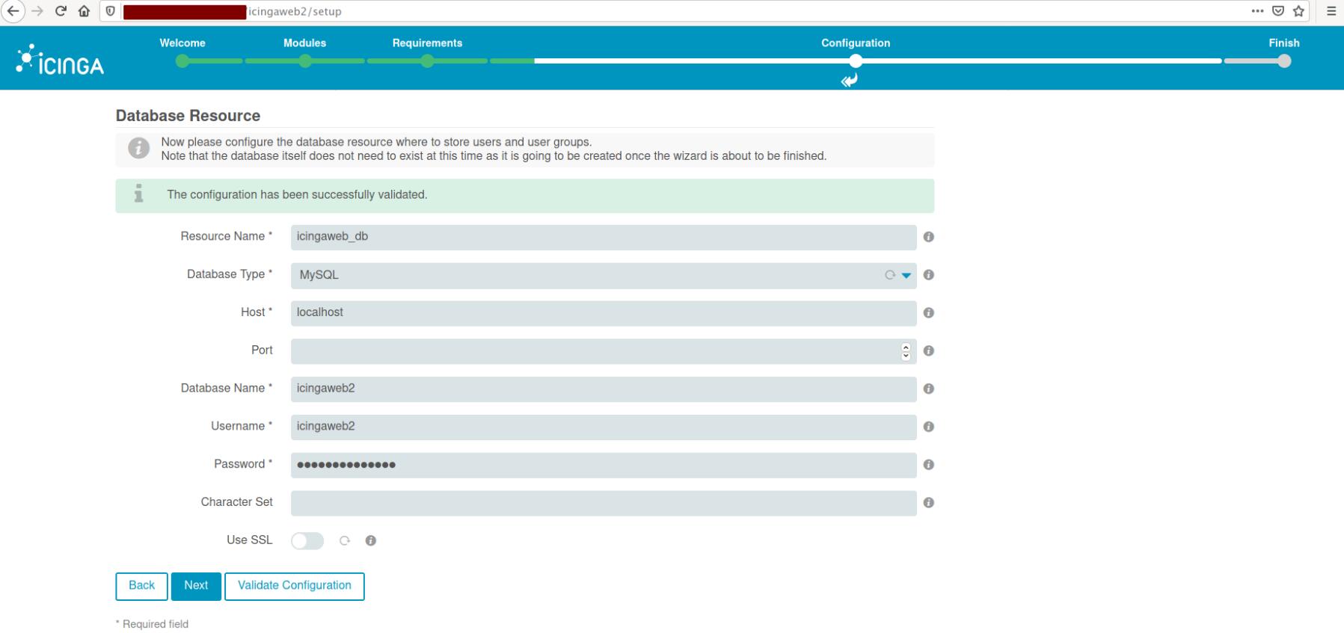Bookmark this page with the star icon

coord(1299,11)
